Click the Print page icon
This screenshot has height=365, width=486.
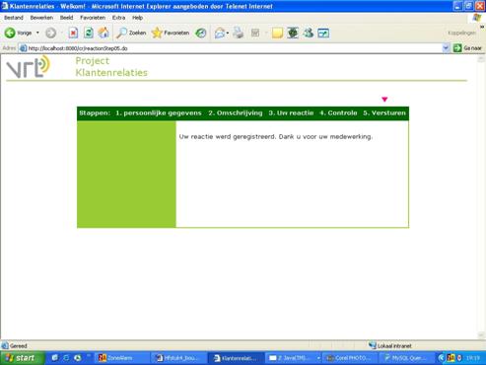tap(239, 33)
